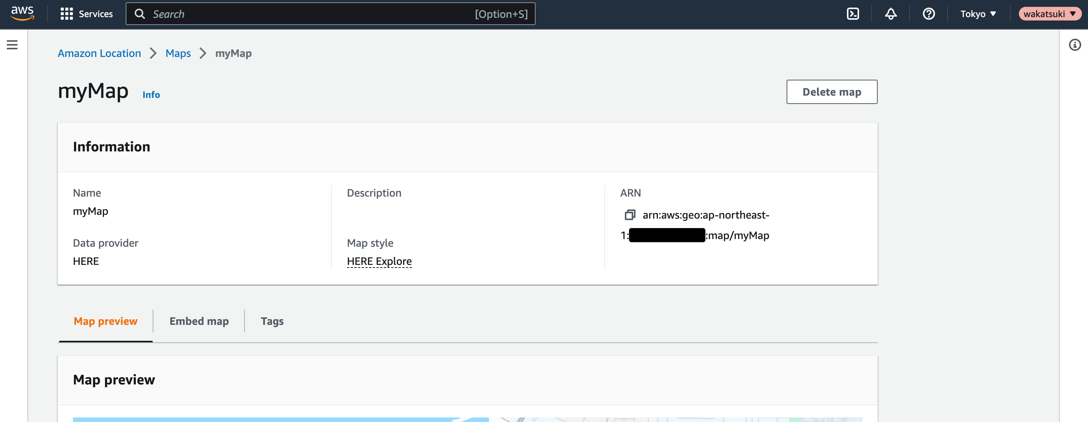
Task: Expand the wakatsuki account dropdown
Action: (x=1050, y=14)
